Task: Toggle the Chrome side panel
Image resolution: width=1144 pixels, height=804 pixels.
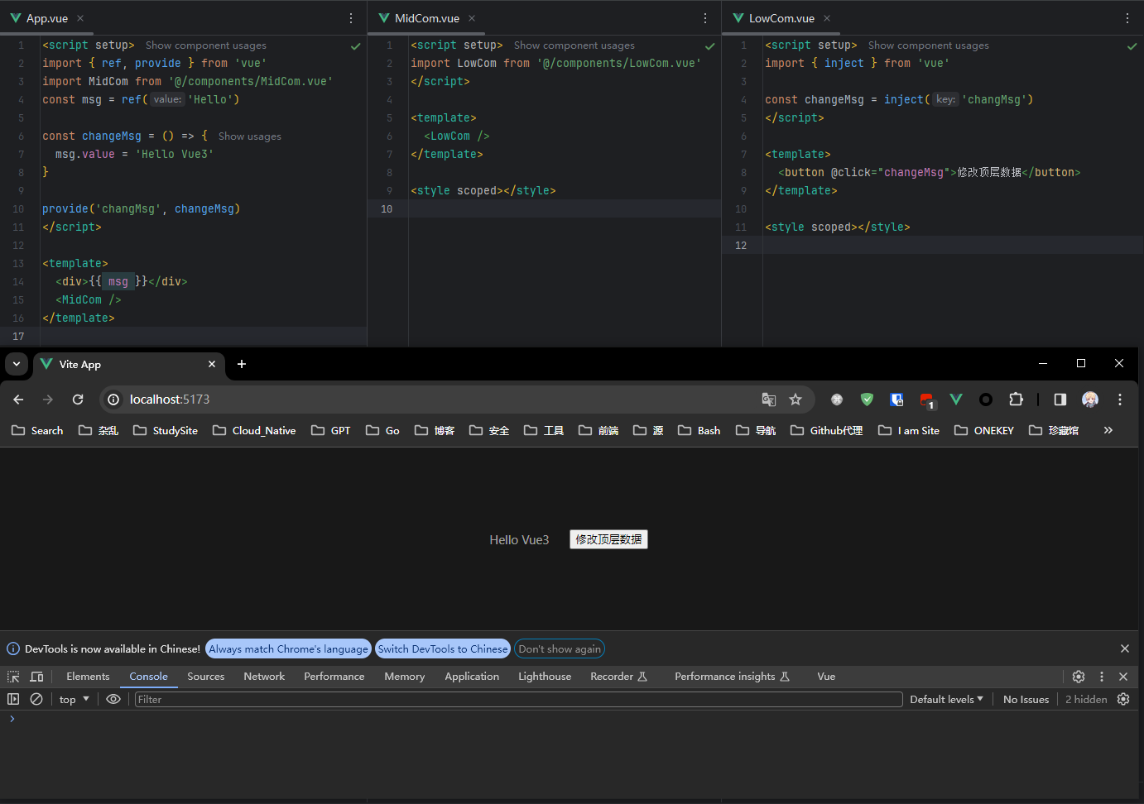Action: point(1060,400)
